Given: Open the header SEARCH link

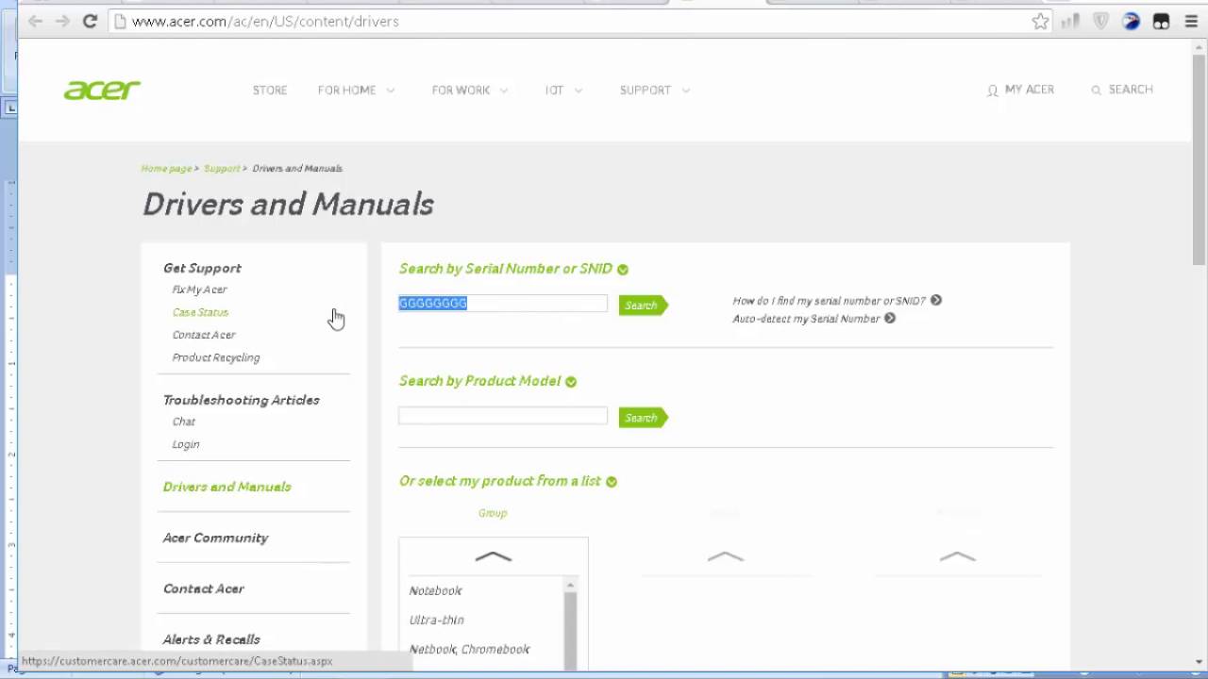Looking at the screenshot, I should (1131, 90).
